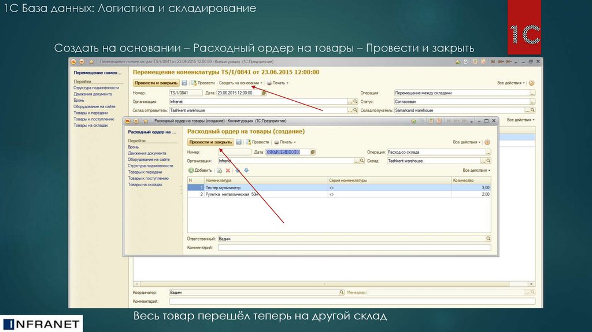Open calendar picker next to Дата 02.07.2015
The image size is (592, 332).
[x=313, y=152]
